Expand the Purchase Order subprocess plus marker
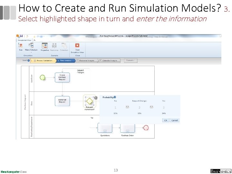 [127, 131]
